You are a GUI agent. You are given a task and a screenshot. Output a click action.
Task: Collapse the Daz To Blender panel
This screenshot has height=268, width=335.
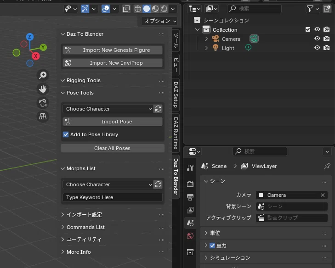(x=62, y=34)
